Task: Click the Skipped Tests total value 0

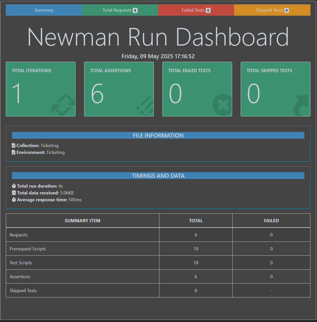Action: click(x=196, y=291)
